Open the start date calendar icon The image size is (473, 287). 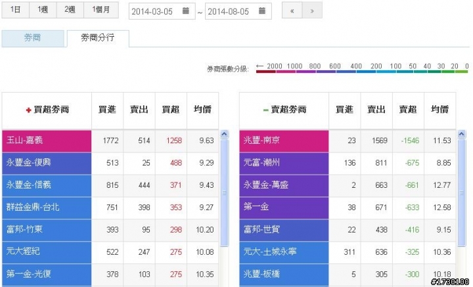pos(186,11)
